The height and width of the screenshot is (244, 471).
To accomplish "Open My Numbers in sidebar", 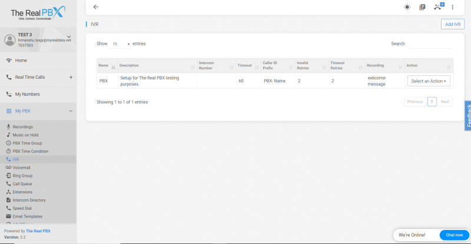I will pyautogui.click(x=27, y=94).
